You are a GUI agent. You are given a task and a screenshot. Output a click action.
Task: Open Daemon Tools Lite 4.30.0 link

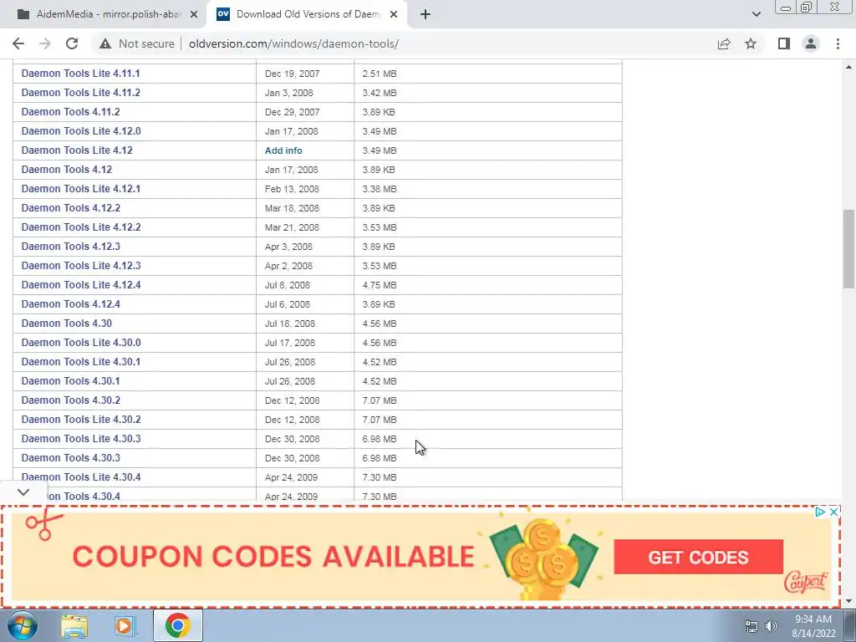(81, 342)
